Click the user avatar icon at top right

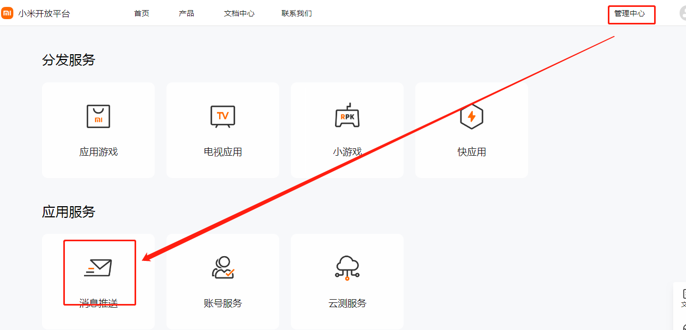pyautogui.click(x=683, y=13)
